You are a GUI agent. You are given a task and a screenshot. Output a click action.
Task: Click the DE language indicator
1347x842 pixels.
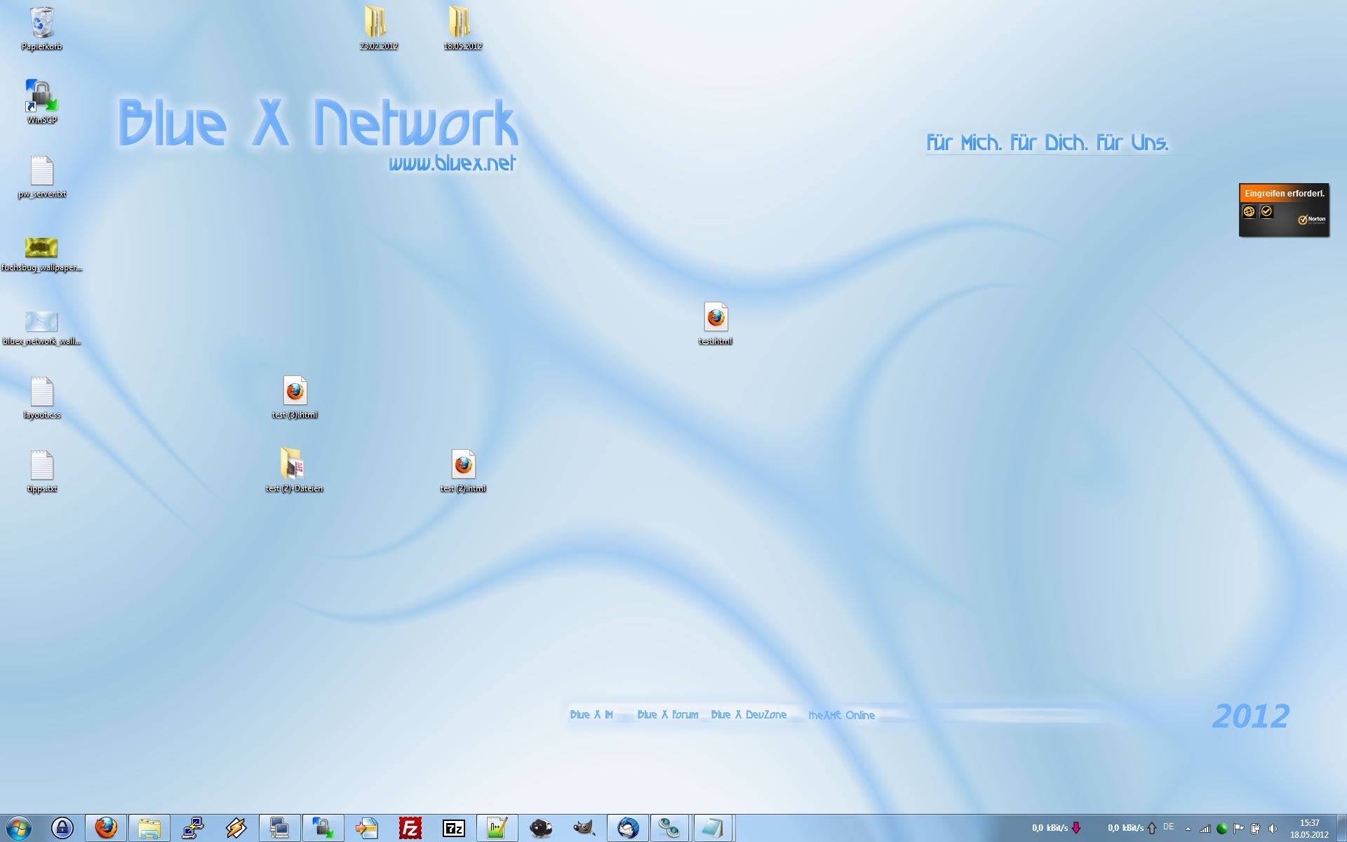click(x=1168, y=827)
